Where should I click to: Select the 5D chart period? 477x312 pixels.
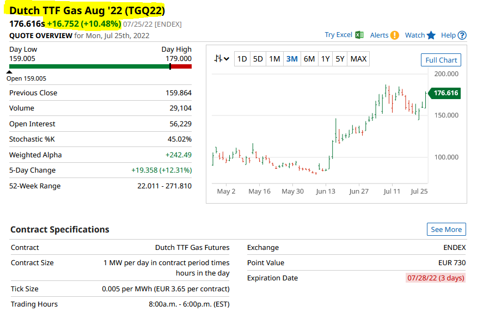coord(258,59)
